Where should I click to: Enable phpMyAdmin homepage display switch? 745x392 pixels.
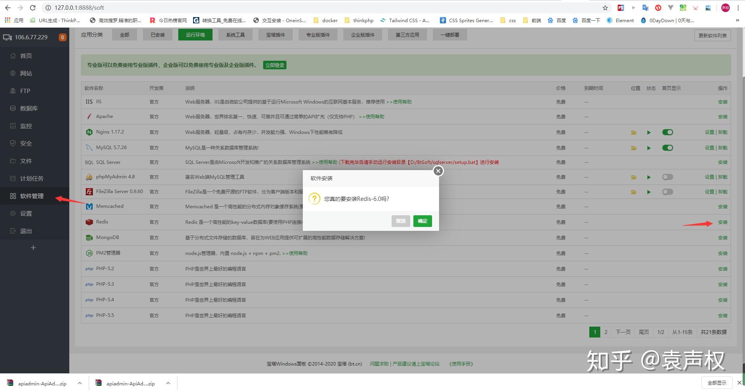point(668,177)
